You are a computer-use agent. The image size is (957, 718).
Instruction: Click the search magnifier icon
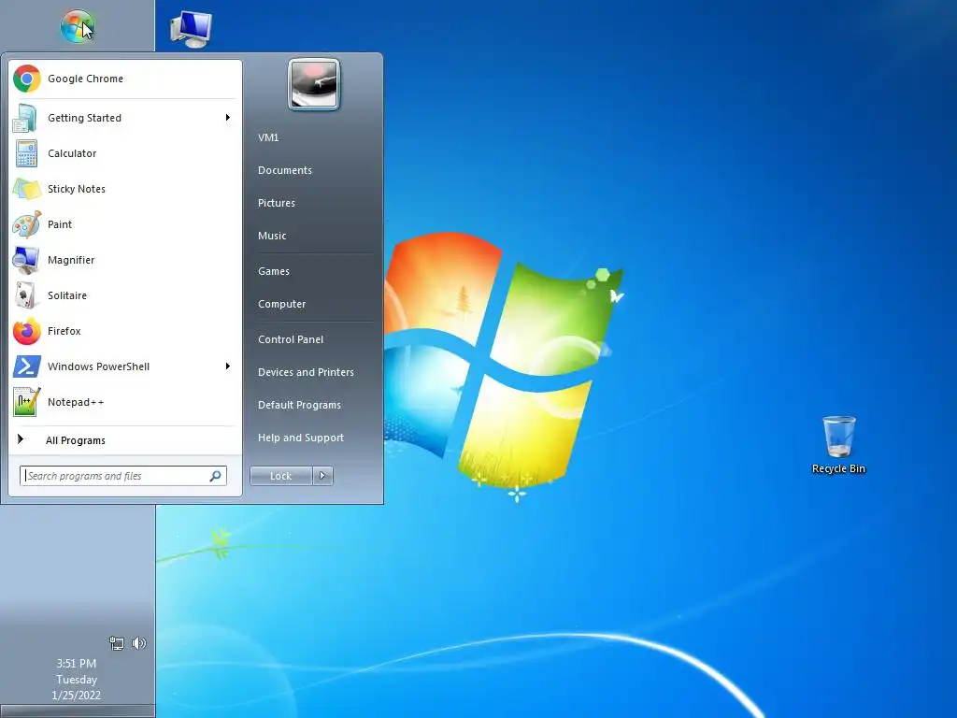pyautogui.click(x=216, y=476)
